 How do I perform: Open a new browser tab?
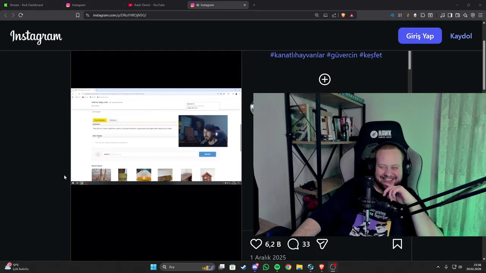(x=254, y=5)
